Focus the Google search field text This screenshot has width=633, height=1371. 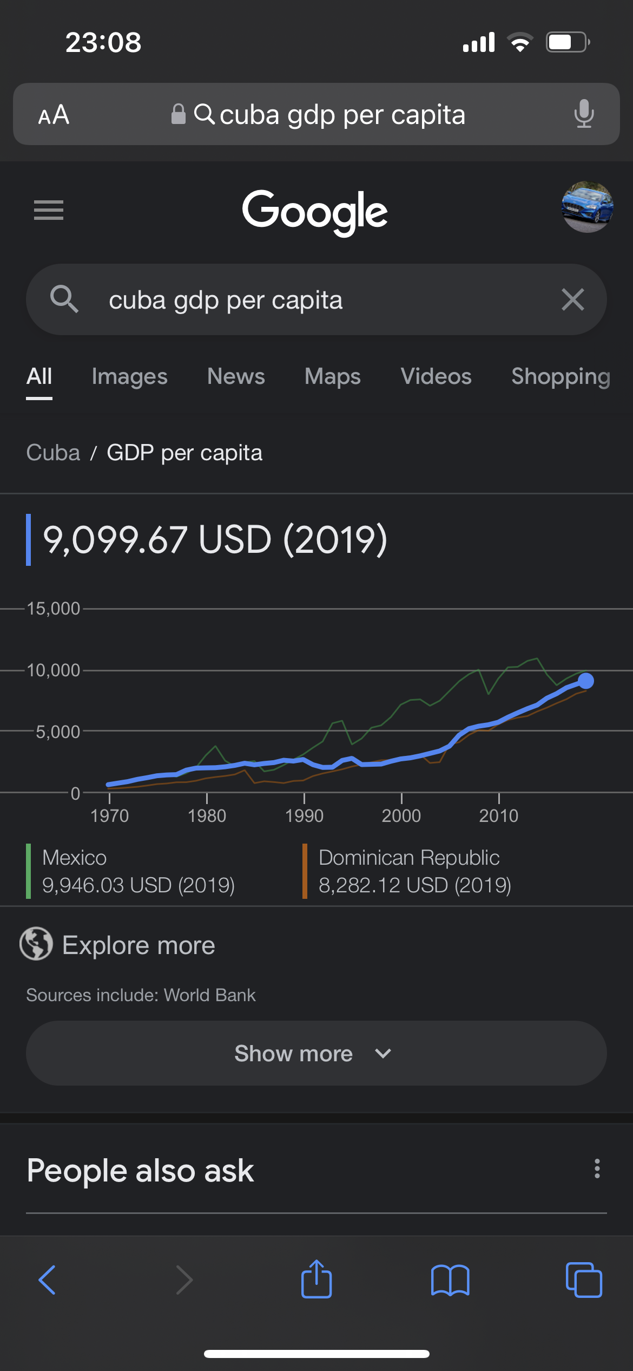coord(226,301)
